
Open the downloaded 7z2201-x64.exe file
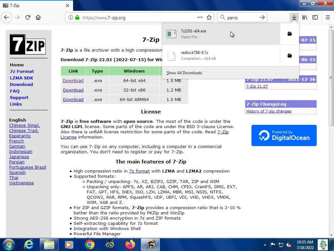pyautogui.click(x=221, y=34)
